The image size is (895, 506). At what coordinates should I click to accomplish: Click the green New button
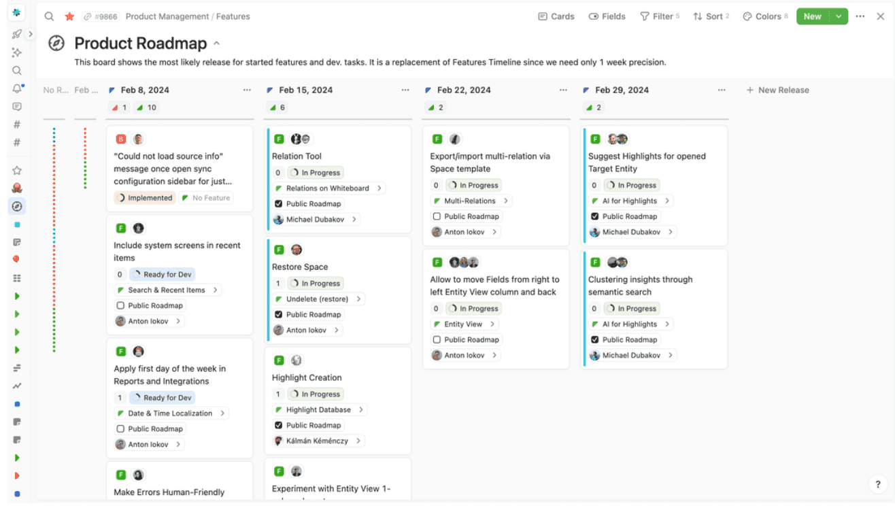tap(813, 16)
